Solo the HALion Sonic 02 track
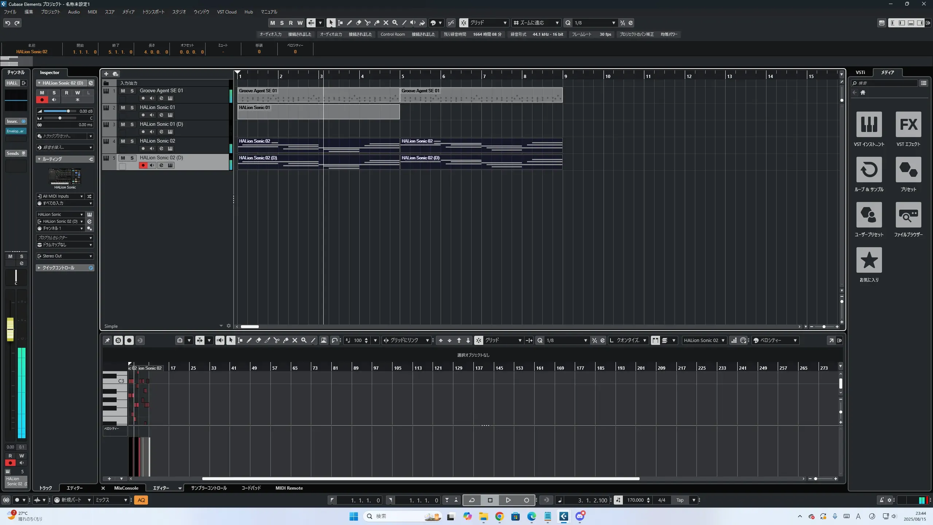Screen dimensions: 933x525 coord(132,141)
